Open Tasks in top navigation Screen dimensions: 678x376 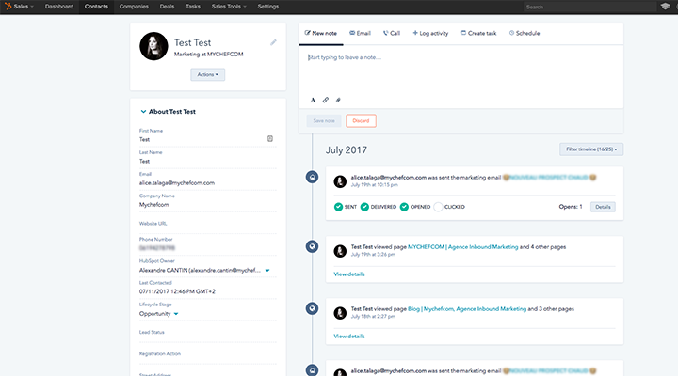click(x=193, y=7)
